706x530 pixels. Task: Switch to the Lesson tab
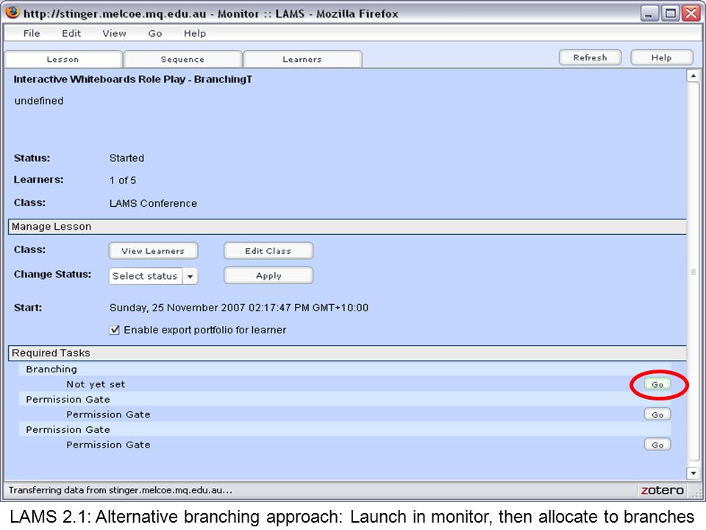tap(63, 60)
